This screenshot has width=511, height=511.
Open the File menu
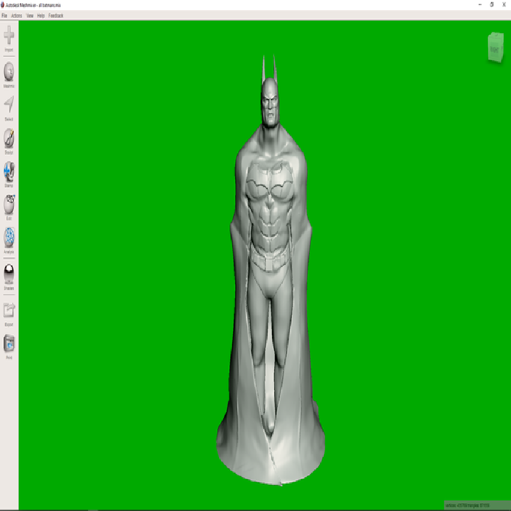point(4,15)
